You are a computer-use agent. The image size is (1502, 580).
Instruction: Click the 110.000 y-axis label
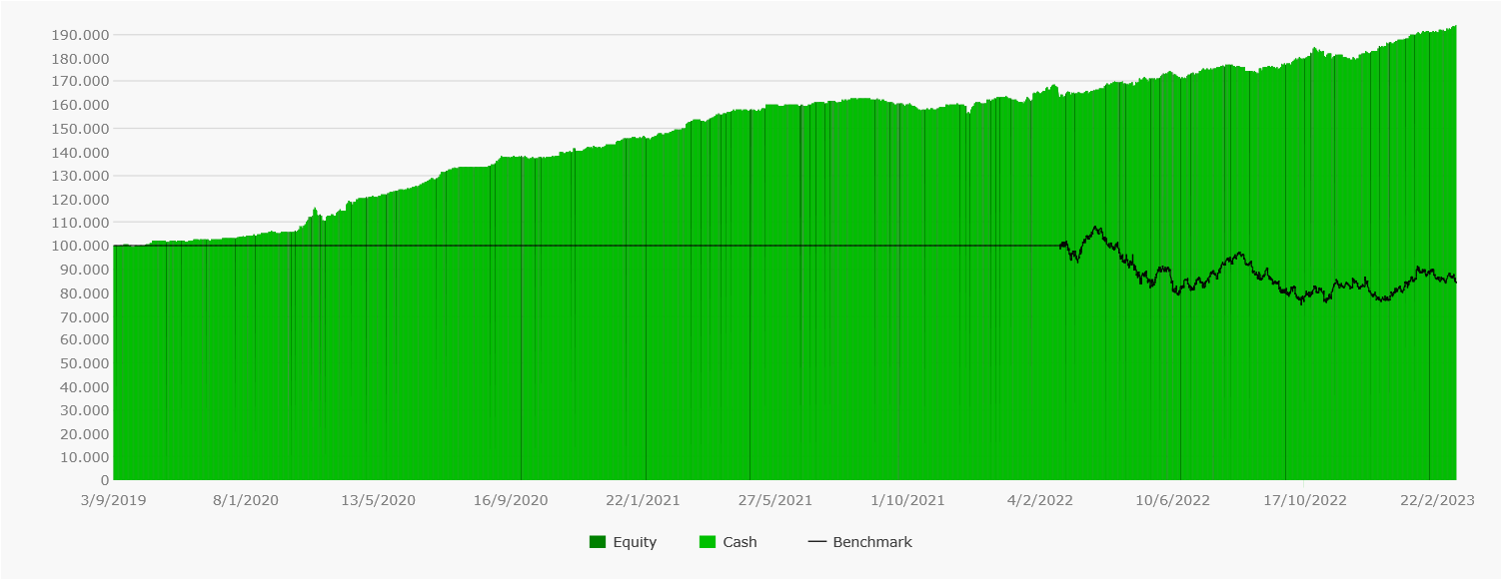pyautogui.click(x=80, y=223)
